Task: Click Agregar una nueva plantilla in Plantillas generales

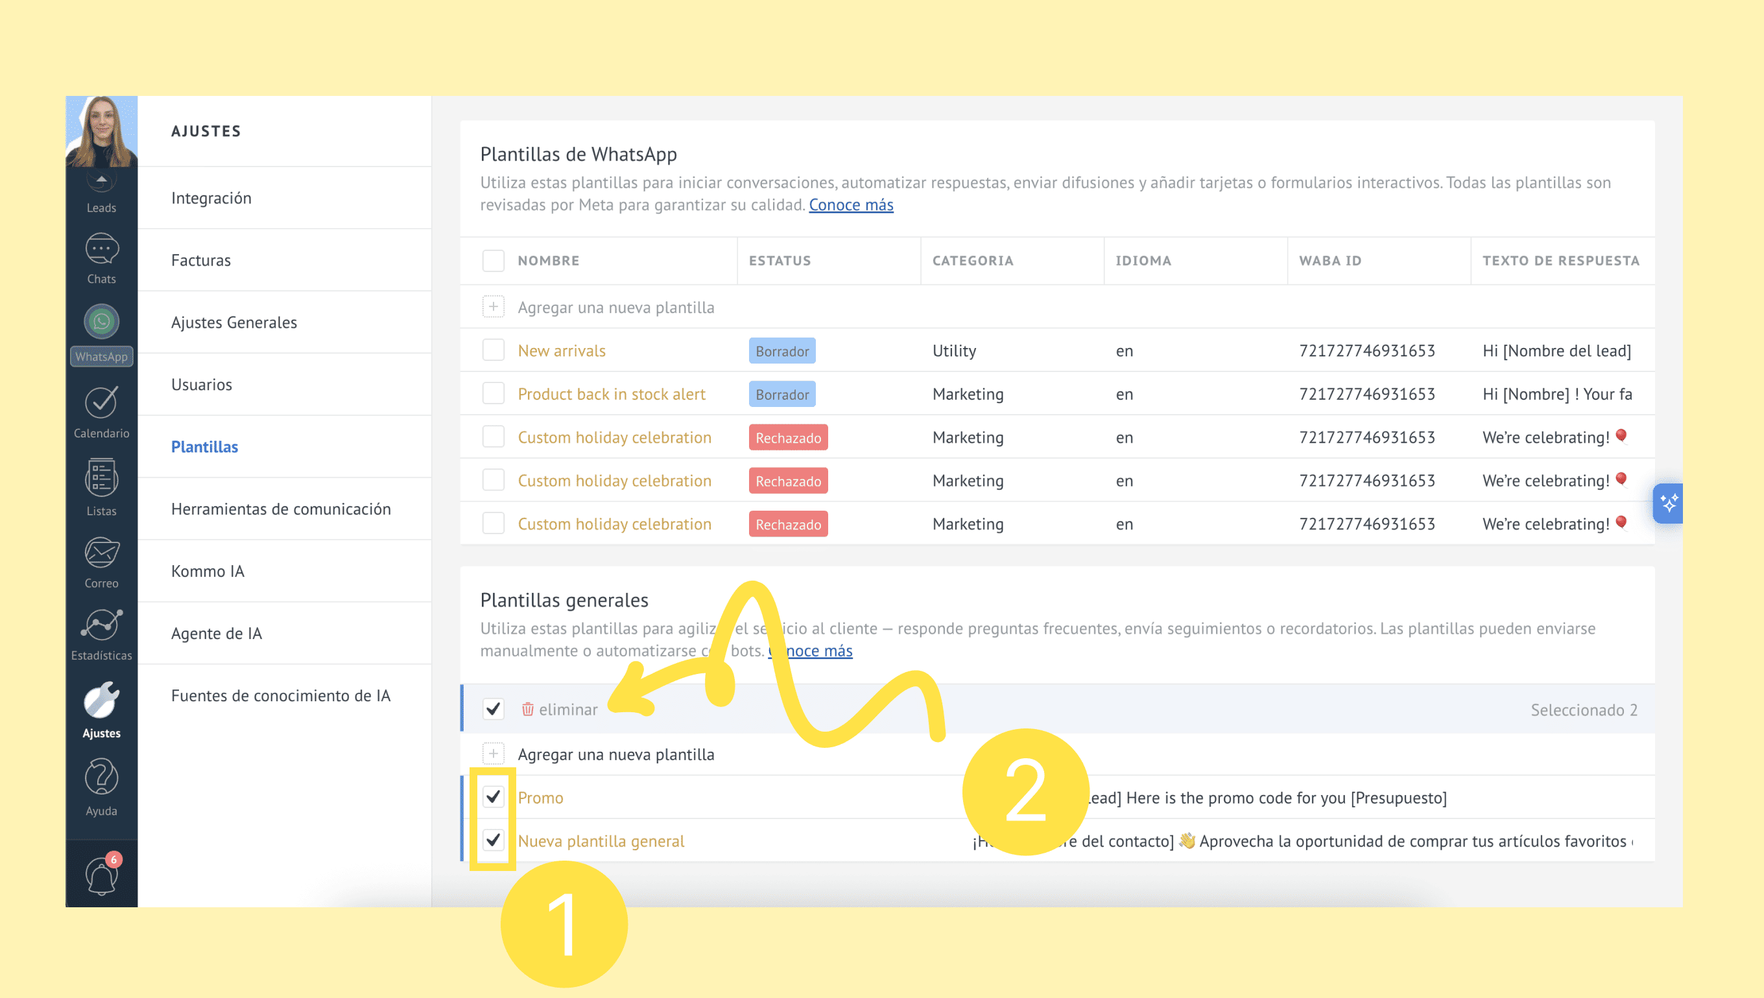Action: pyautogui.click(x=616, y=755)
